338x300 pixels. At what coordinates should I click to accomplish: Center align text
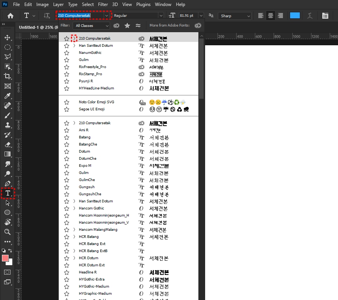(270, 15)
